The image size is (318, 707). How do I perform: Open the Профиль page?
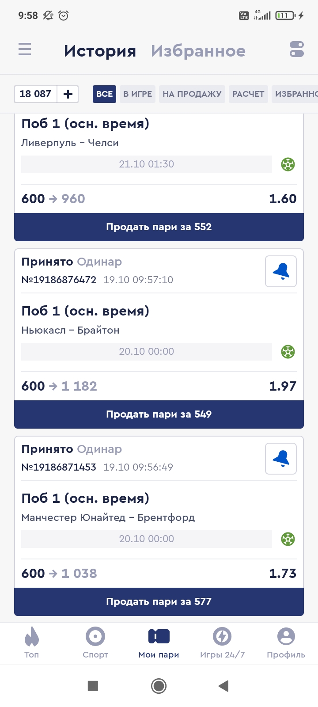(x=286, y=642)
